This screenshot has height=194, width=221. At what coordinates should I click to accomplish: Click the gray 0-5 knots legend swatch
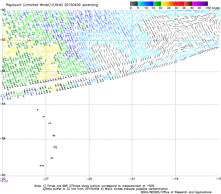pos(134,4)
